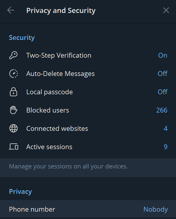Click the devices icon beside Active sessions
The height and width of the screenshot is (219, 176).
tap(13, 147)
